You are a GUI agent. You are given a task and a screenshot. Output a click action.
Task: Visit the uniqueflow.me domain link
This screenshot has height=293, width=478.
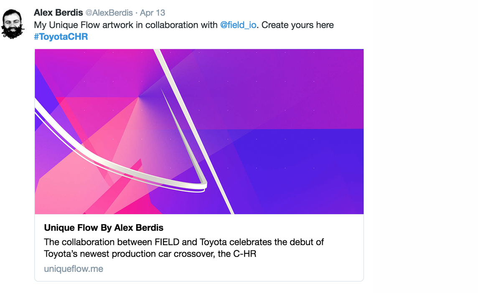click(74, 269)
